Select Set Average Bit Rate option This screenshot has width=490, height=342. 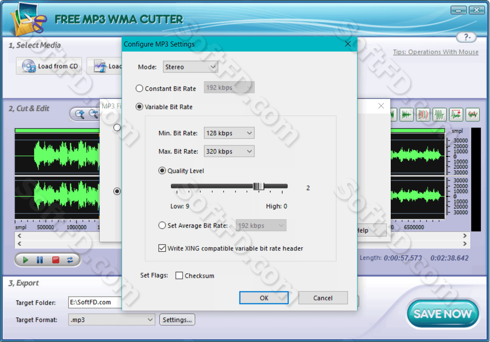162,225
